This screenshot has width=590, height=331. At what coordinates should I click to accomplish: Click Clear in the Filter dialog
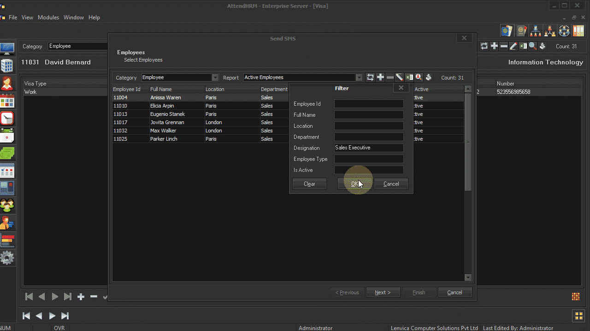(x=309, y=184)
